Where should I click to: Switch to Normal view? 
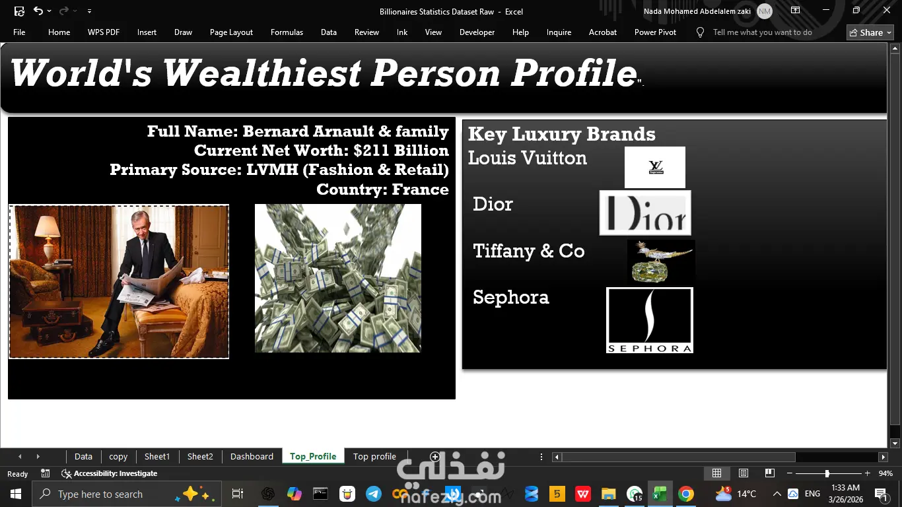(x=716, y=473)
